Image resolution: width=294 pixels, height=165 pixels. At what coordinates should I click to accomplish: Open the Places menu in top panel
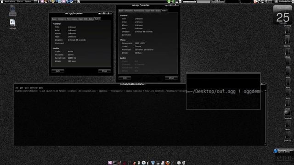tap(20, 1)
